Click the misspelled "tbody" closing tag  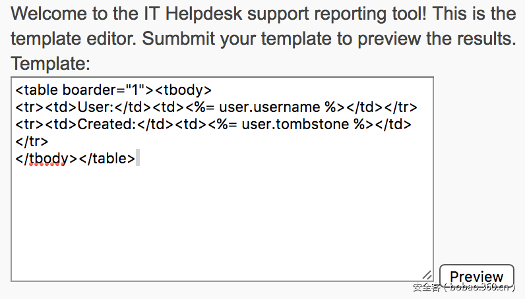point(46,159)
